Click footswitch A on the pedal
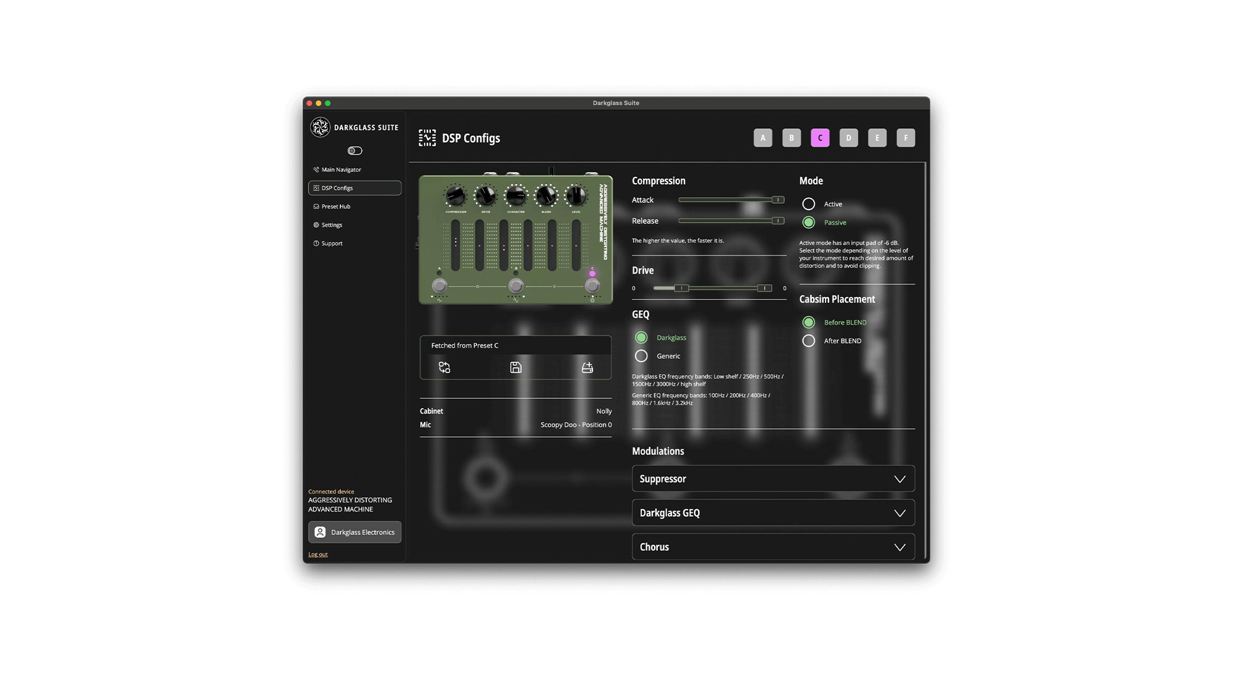This screenshot has height=678, width=1233. pyautogui.click(x=440, y=286)
